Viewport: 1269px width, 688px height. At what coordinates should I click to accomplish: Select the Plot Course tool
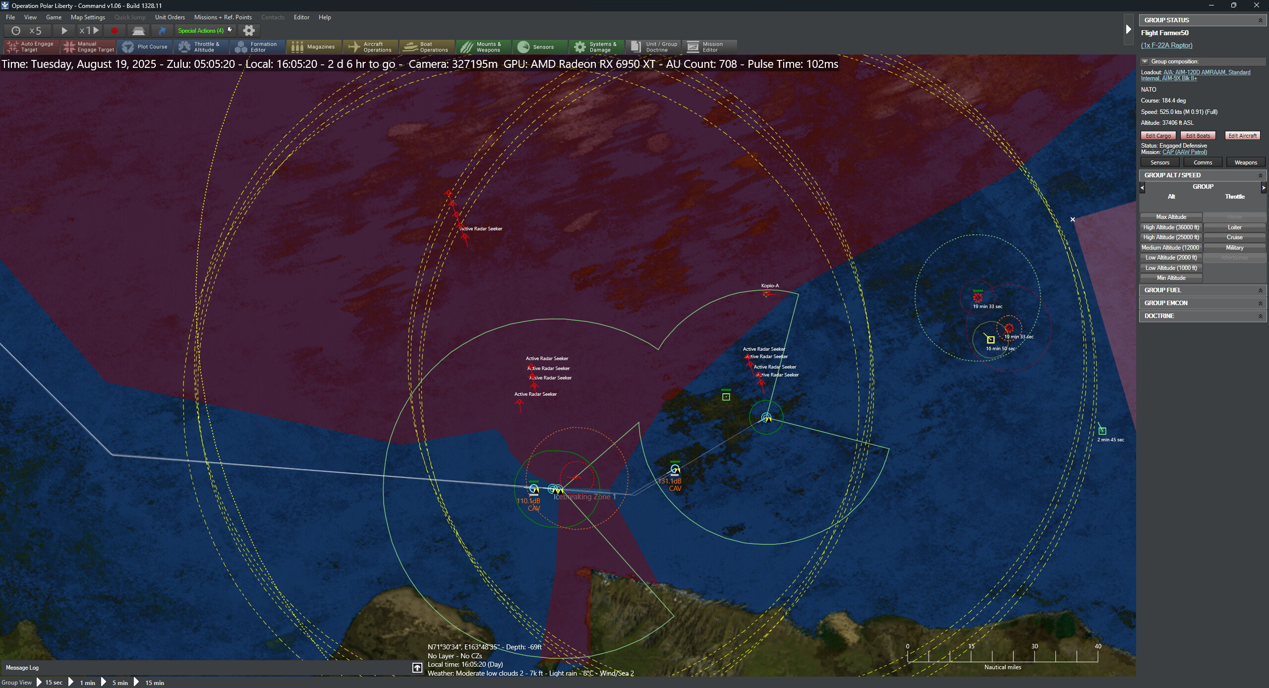145,46
